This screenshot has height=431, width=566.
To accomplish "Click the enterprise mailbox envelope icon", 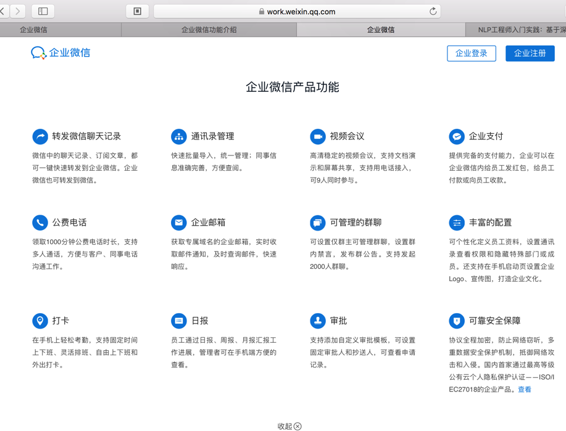I will (178, 223).
